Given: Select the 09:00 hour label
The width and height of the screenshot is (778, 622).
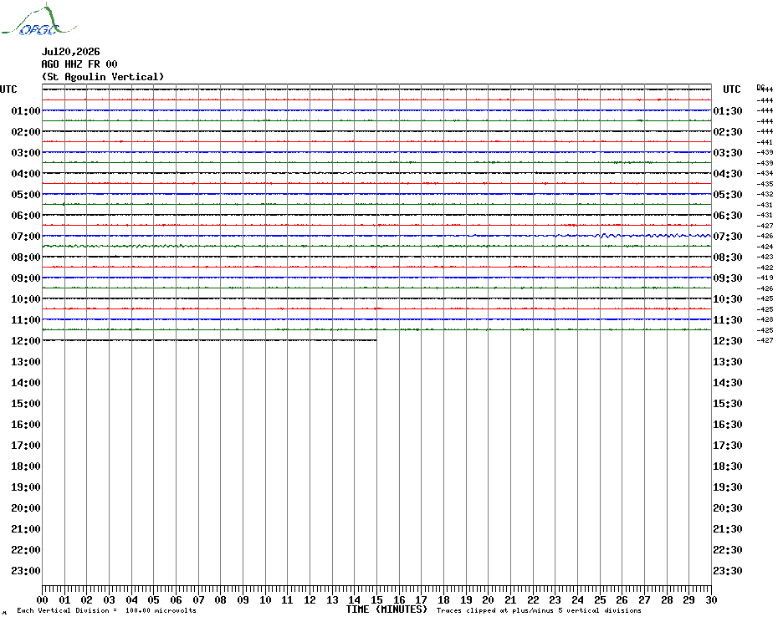Looking at the screenshot, I should (x=26, y=278).
